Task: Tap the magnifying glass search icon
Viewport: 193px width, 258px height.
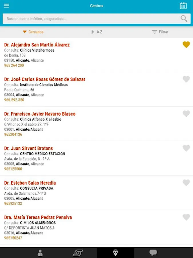Action: point(184,19)
